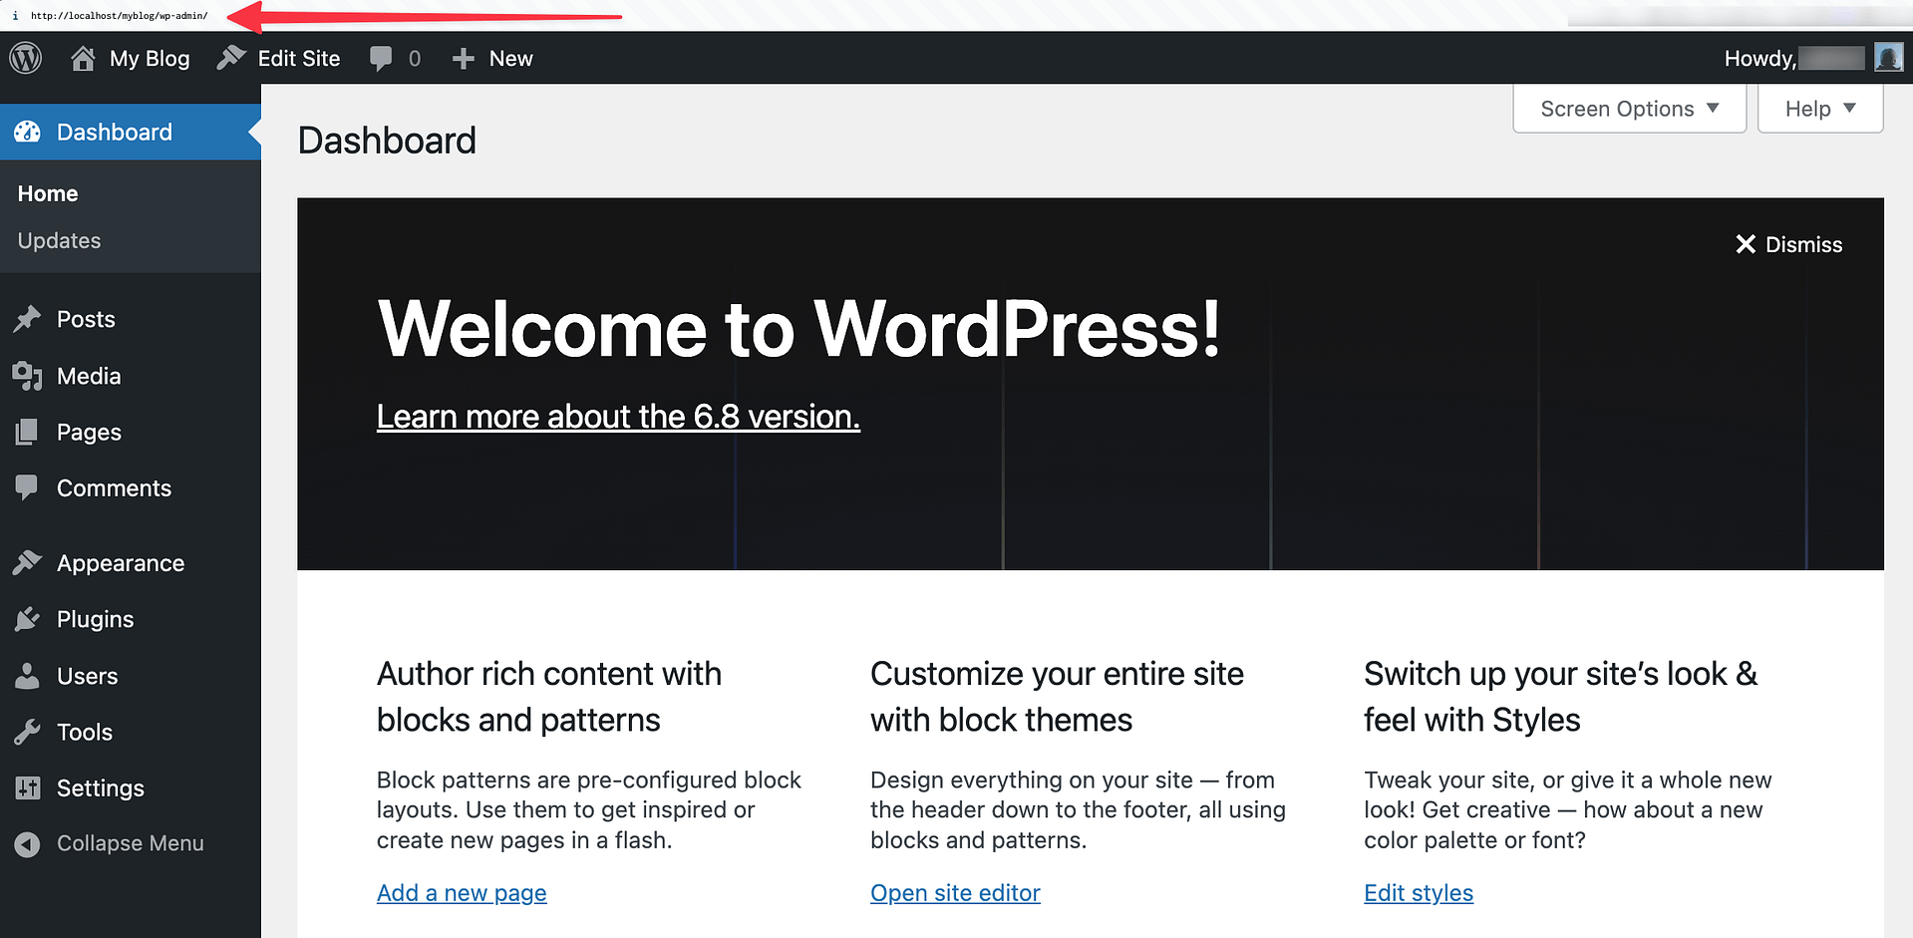Switch to the Updates menu item
This screenshot has height=938, width=1913.
(59, 240)
